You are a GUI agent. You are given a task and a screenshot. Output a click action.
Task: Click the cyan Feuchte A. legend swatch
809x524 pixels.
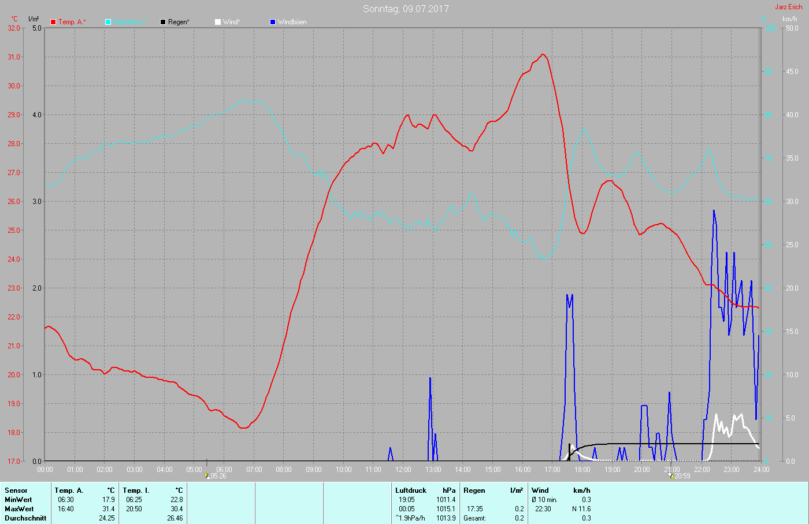click(108, 22)
